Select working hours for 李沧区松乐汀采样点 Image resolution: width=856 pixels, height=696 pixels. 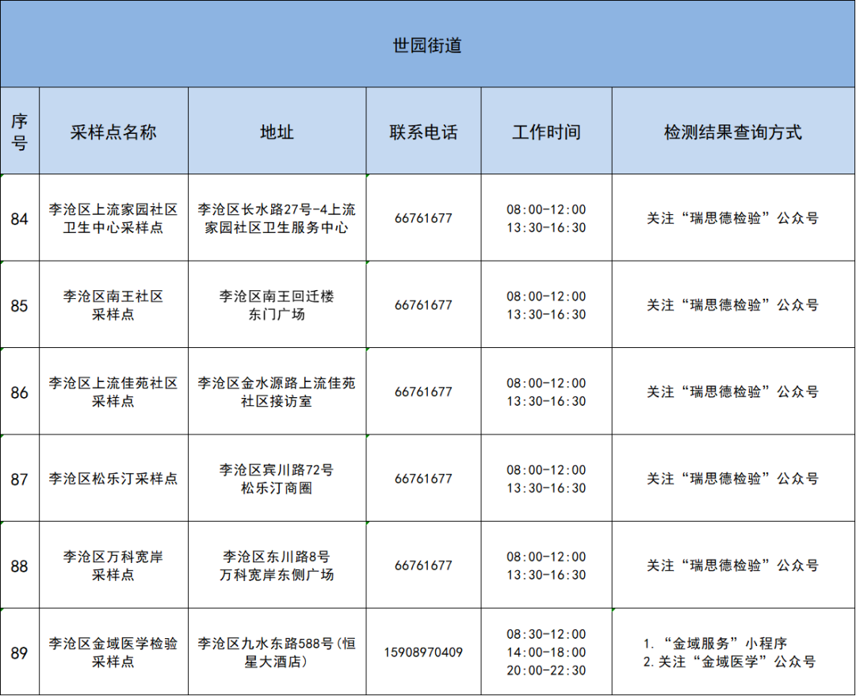(547, 478)
